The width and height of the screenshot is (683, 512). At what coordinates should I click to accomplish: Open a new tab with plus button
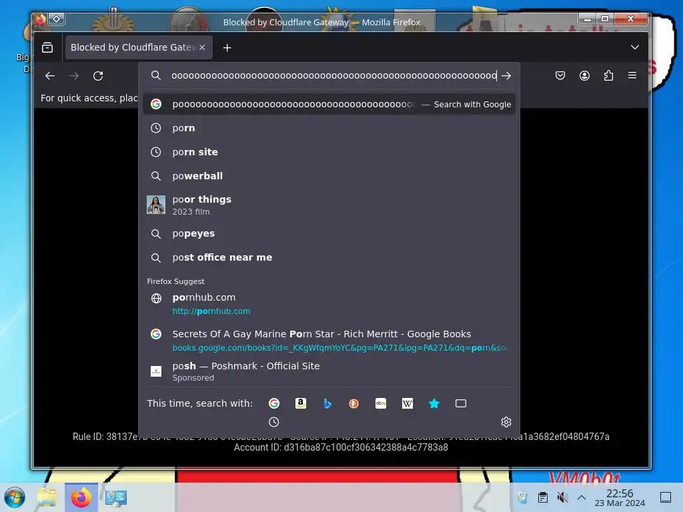(x=227, y=48)
